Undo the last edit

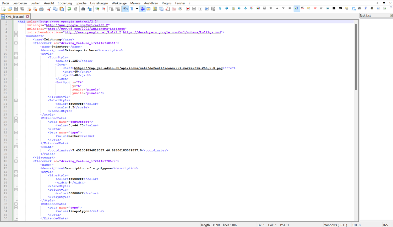[69, 9]
